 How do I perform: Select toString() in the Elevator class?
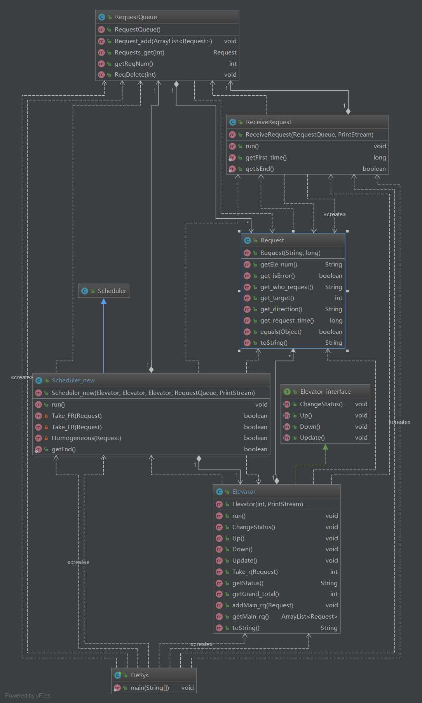[x=277, y=628]
